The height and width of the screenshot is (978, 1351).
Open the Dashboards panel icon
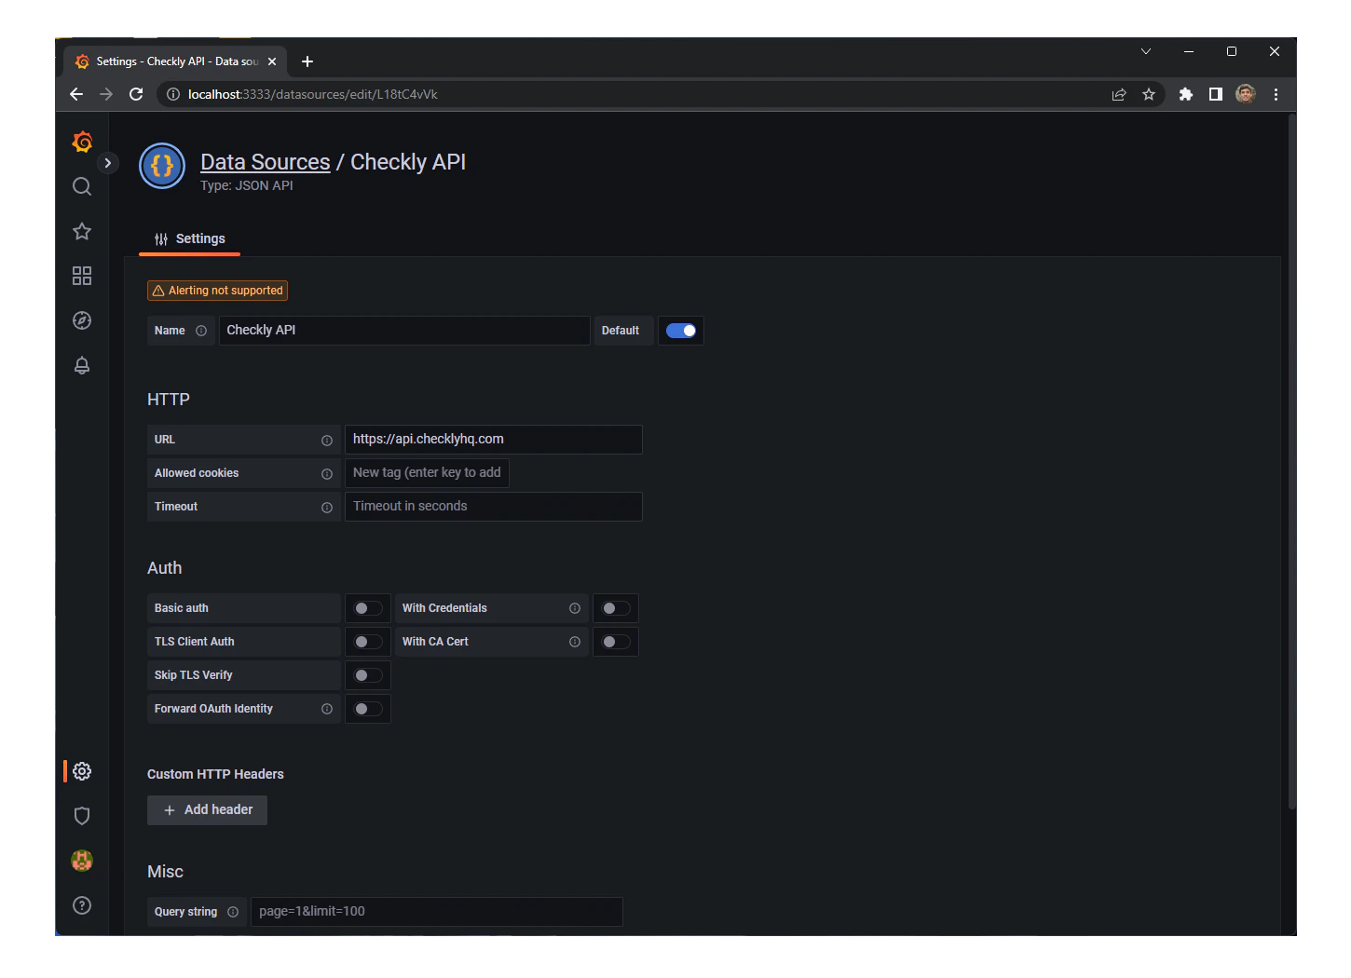(82, 276)
